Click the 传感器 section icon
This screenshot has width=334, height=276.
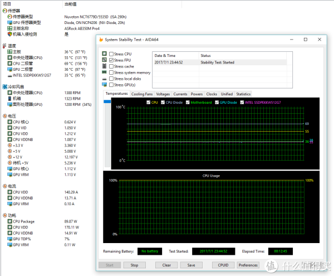click(5, 11)
